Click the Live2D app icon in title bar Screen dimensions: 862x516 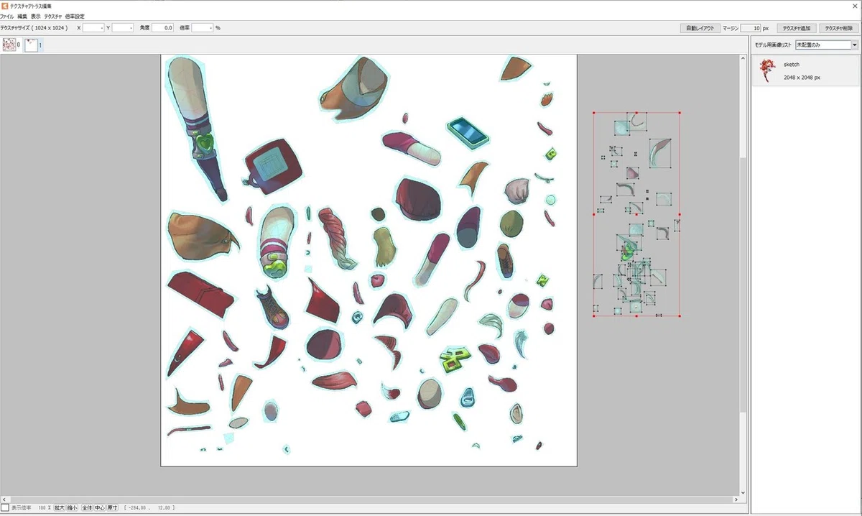5,5
